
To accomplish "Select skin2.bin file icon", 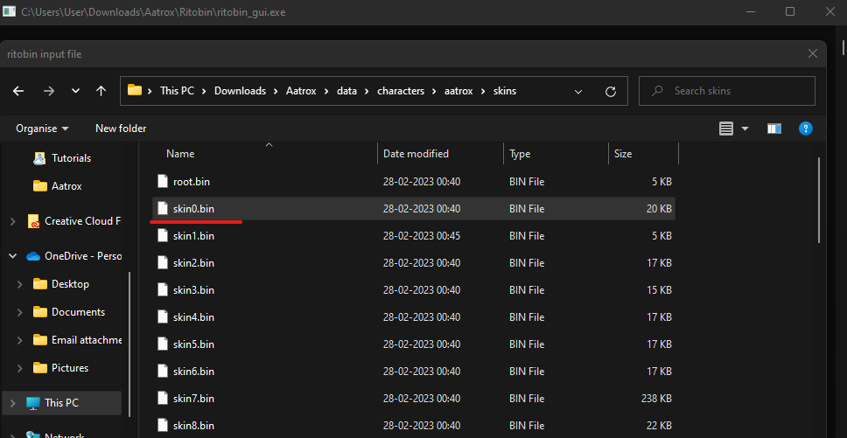I will coord(163,262).
